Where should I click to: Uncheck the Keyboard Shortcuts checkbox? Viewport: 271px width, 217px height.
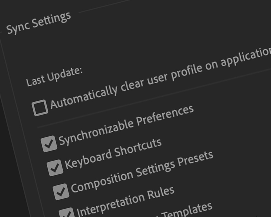click(x=55, y=168)
